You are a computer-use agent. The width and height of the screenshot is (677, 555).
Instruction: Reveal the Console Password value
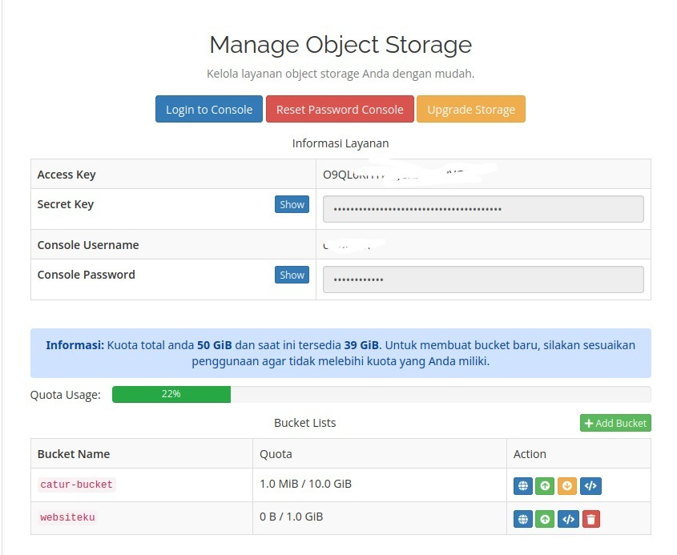(292, 275)
